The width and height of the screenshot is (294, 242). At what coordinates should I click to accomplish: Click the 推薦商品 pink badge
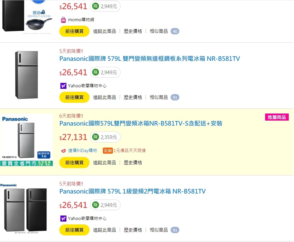coord(276,117)
